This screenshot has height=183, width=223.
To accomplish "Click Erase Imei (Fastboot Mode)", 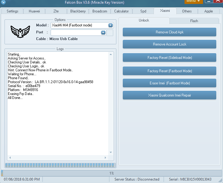I will click(170, 83).
